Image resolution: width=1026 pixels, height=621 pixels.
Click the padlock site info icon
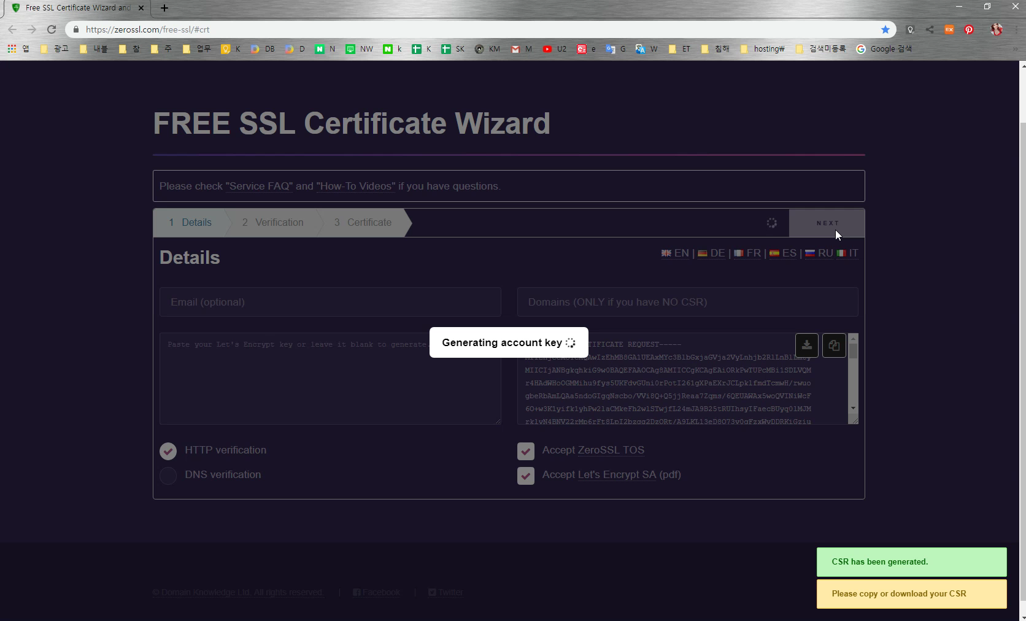coord(76,29)
